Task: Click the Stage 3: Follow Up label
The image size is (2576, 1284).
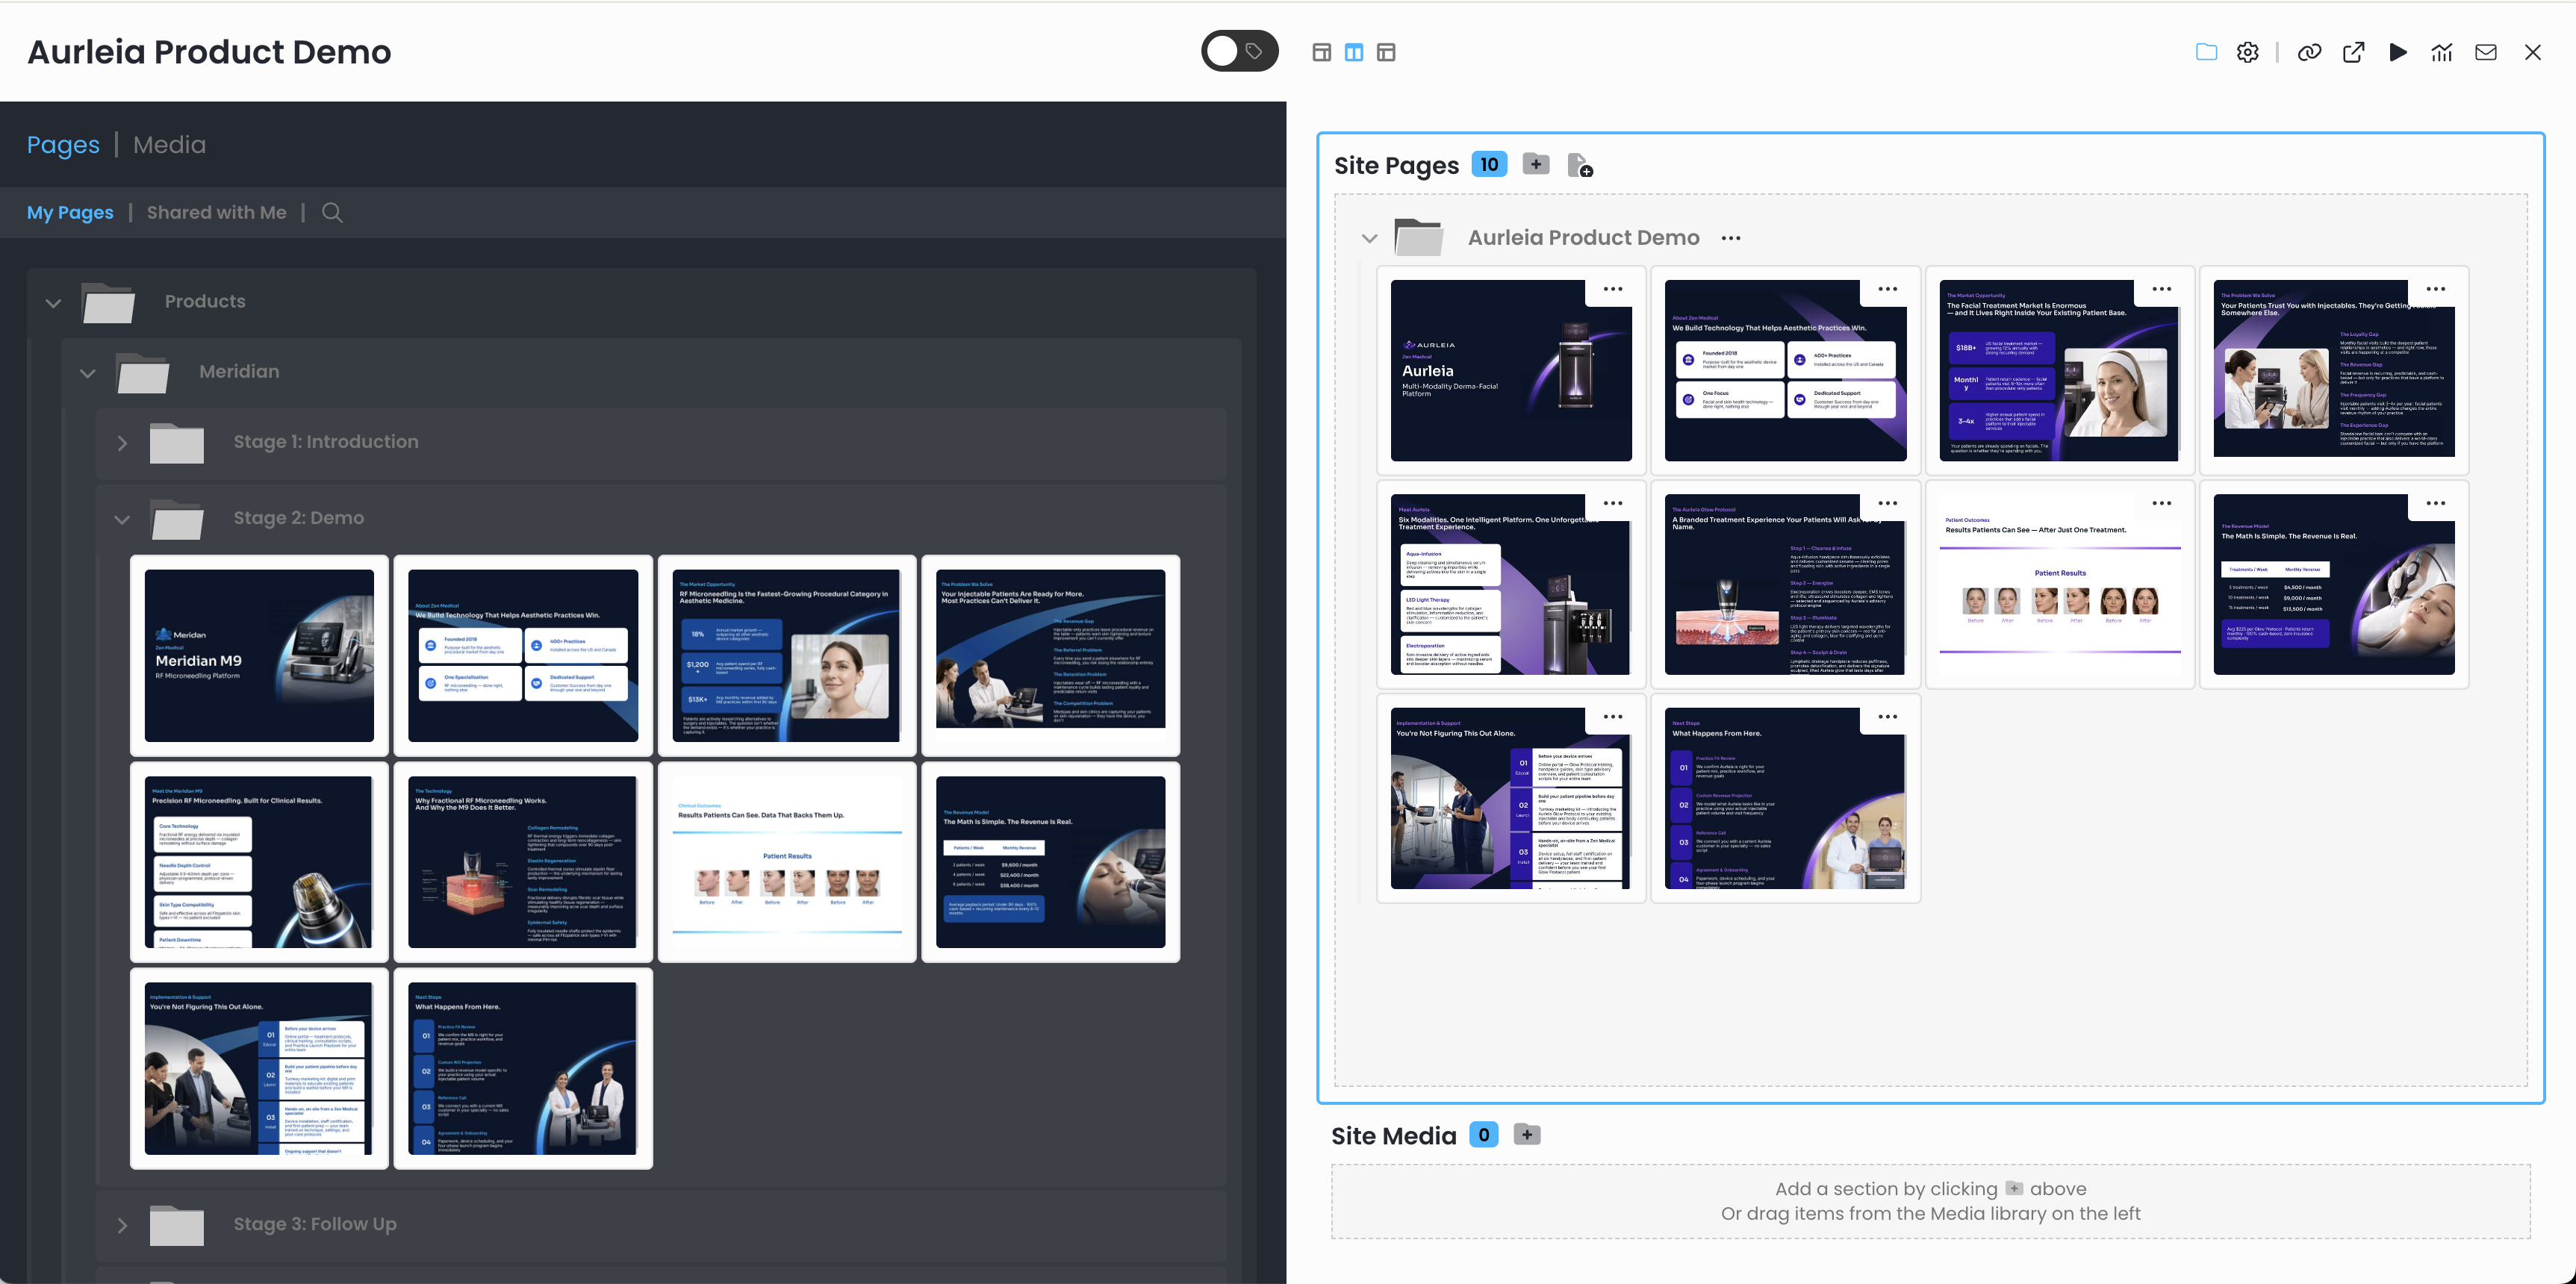Action: click(315, 1225)
